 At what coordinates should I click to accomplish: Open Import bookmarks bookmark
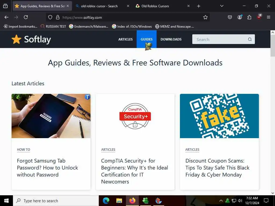(x=20, y=27)
